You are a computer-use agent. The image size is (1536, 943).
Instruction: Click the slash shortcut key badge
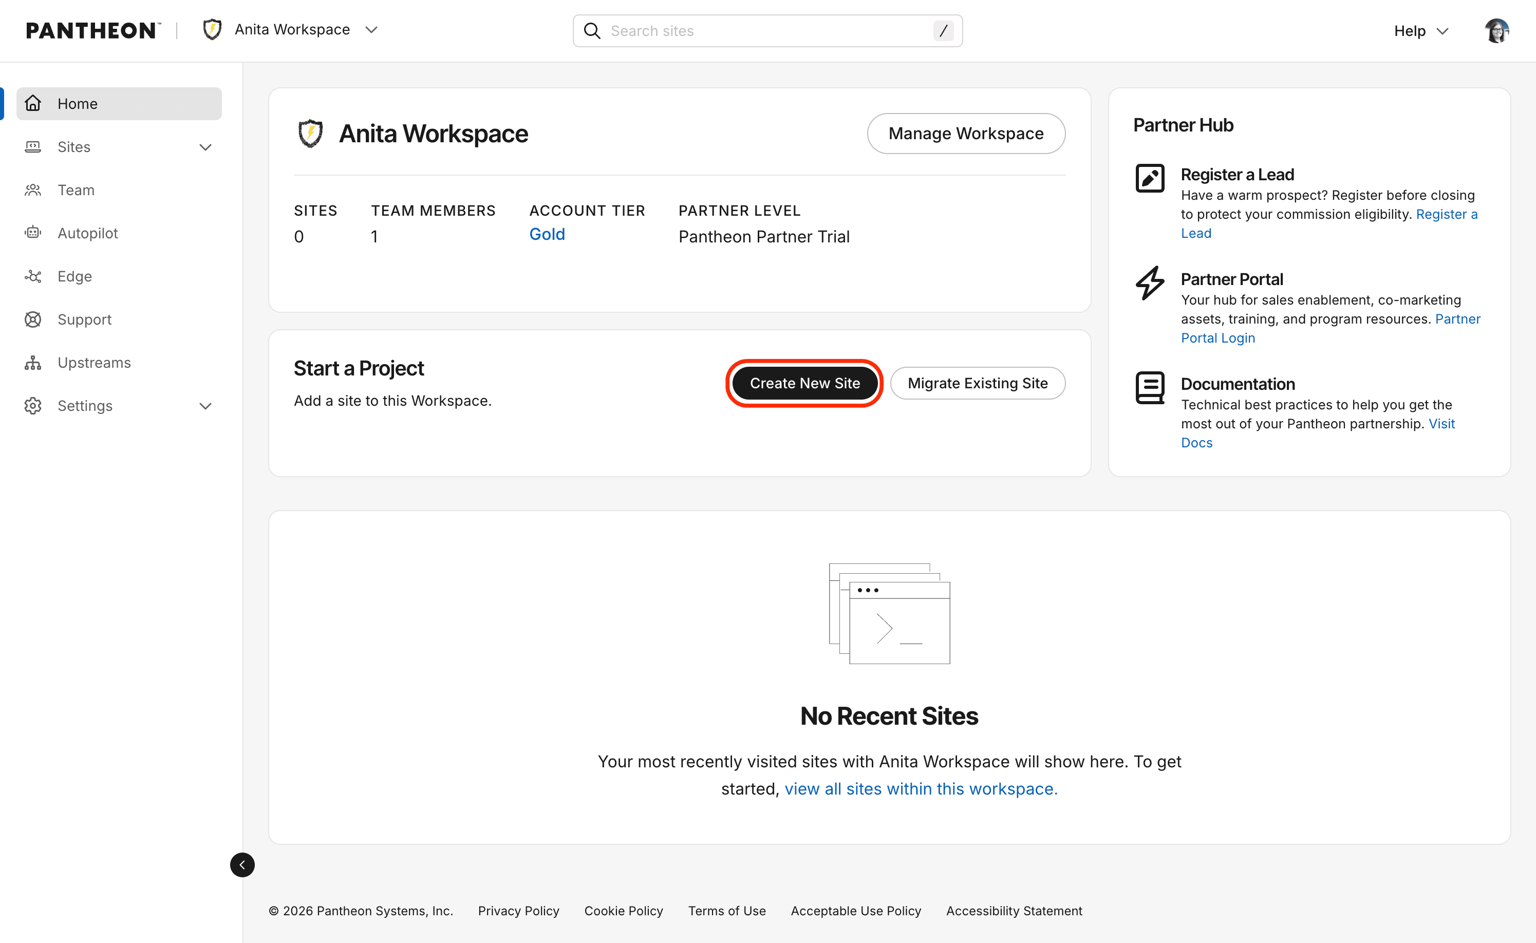943,31
